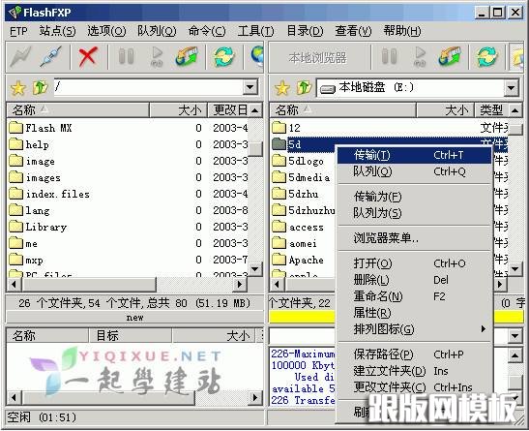529x431 pixels.
Task: Sort by the 更改日 column header
Action: click(231, 110)
